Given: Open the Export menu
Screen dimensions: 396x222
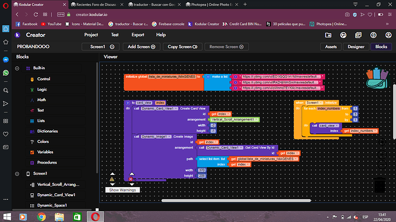Looking at the screenshot, I should point(138,35).
